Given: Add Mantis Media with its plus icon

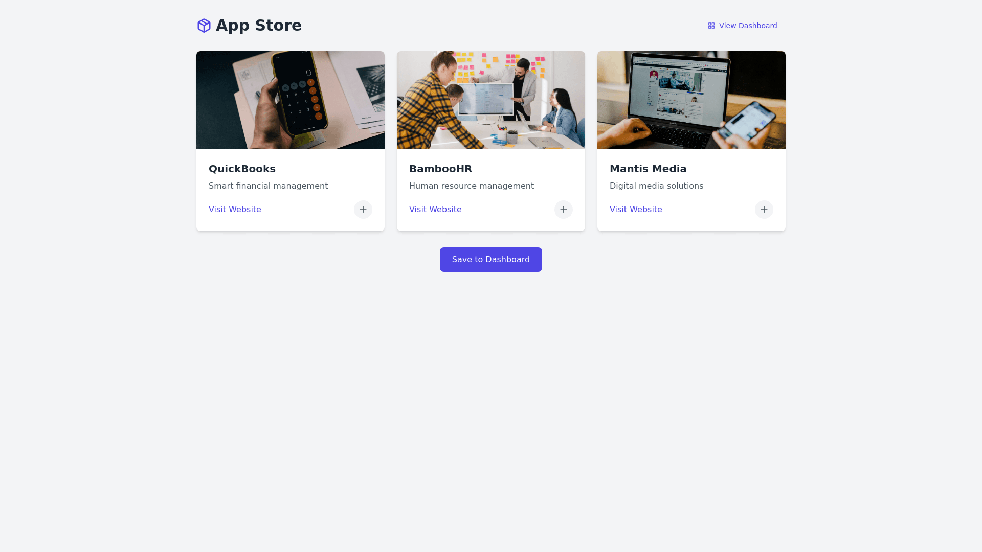Looking at the screenshot, I should 764,210.
